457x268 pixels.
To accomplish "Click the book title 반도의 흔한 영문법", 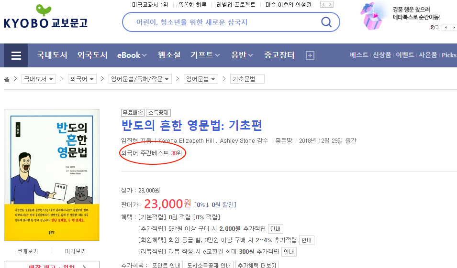I will pos(191,126).
